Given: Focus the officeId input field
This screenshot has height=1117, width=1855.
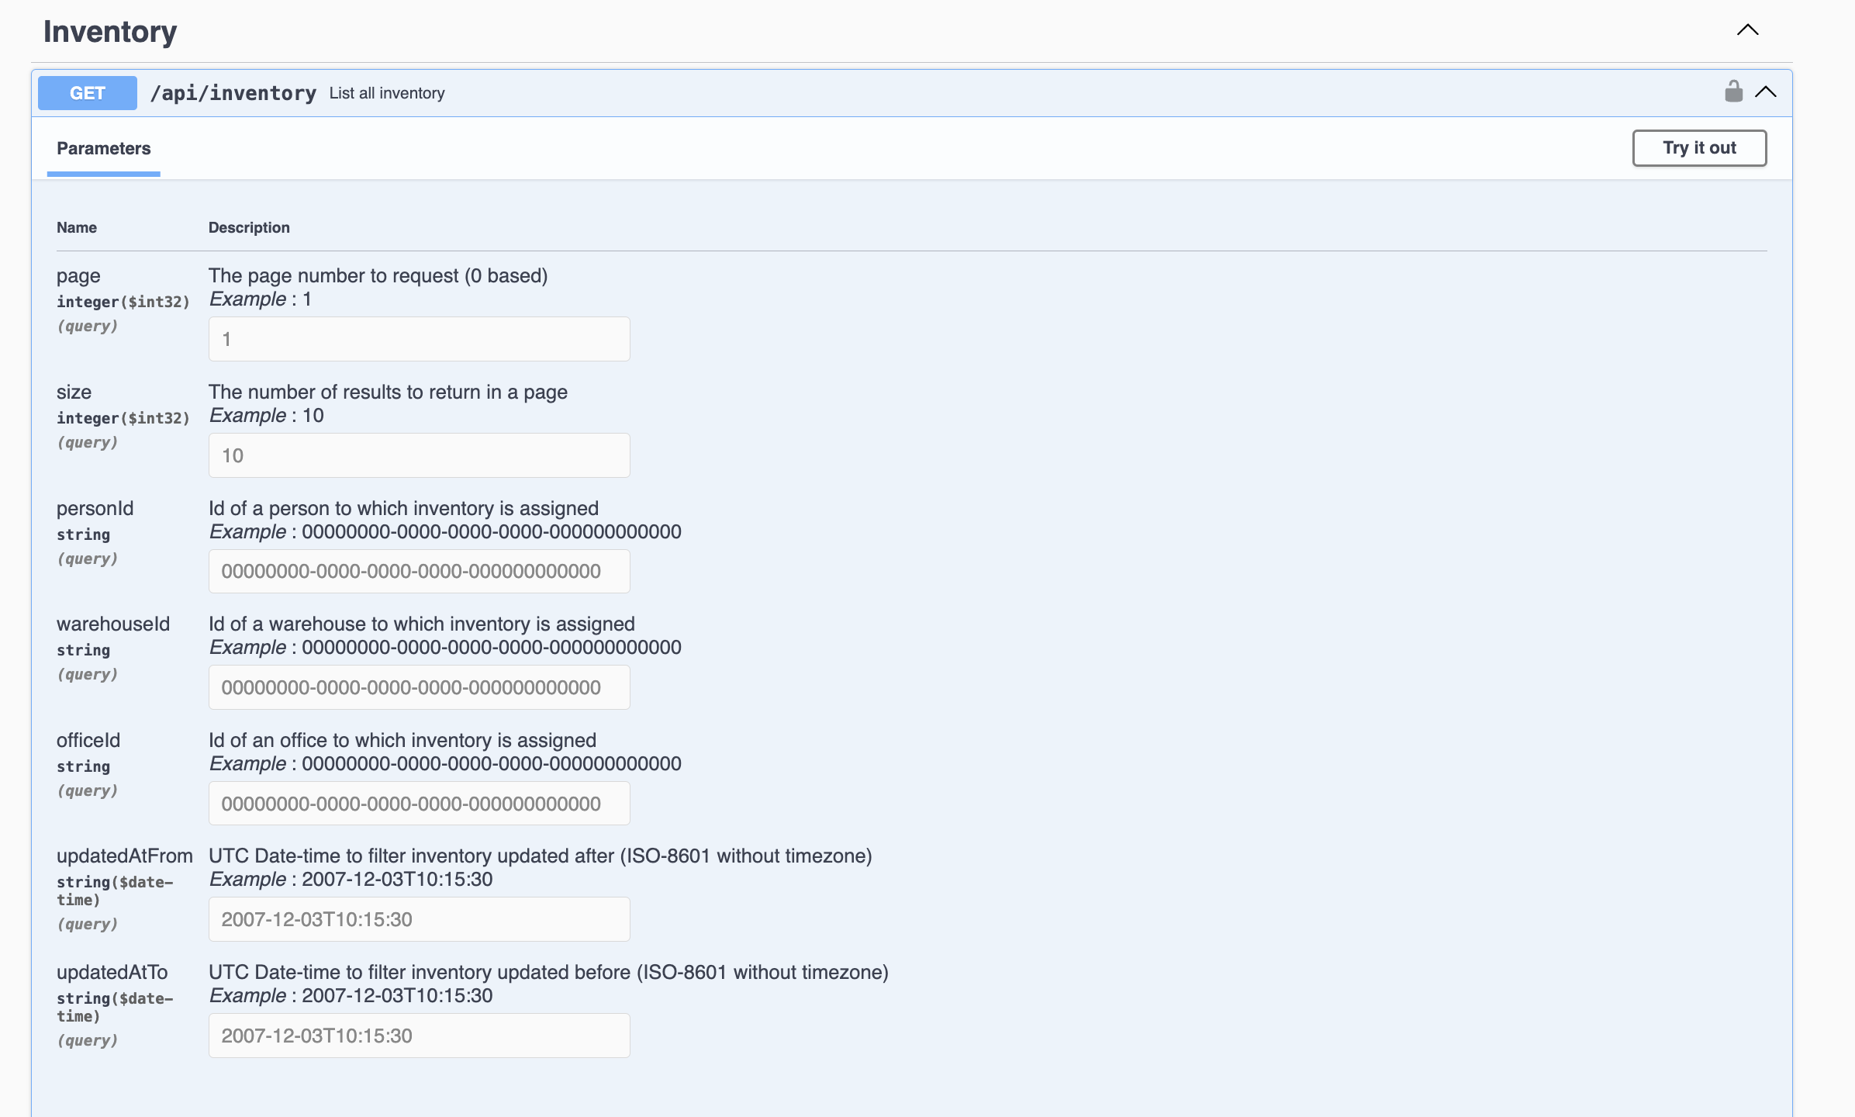Looking at the screenshot, I should click(419, 804).
